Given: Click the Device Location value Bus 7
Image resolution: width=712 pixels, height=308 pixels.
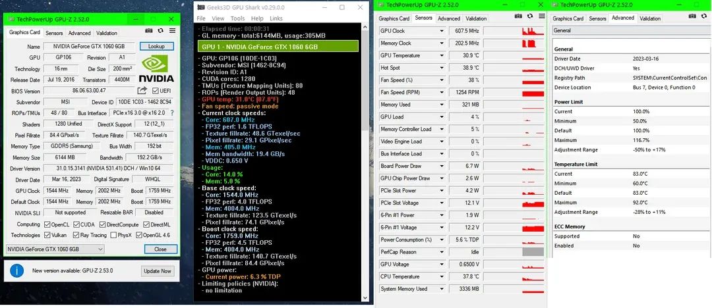Looking at the screenshot, I should pyautogui.click(x=664, y=87).
